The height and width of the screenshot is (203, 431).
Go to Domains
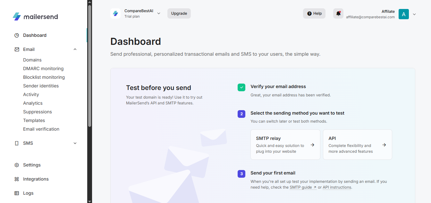[32, 60]
